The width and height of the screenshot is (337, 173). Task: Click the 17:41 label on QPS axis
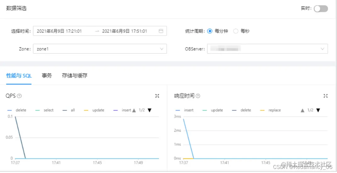56,163
